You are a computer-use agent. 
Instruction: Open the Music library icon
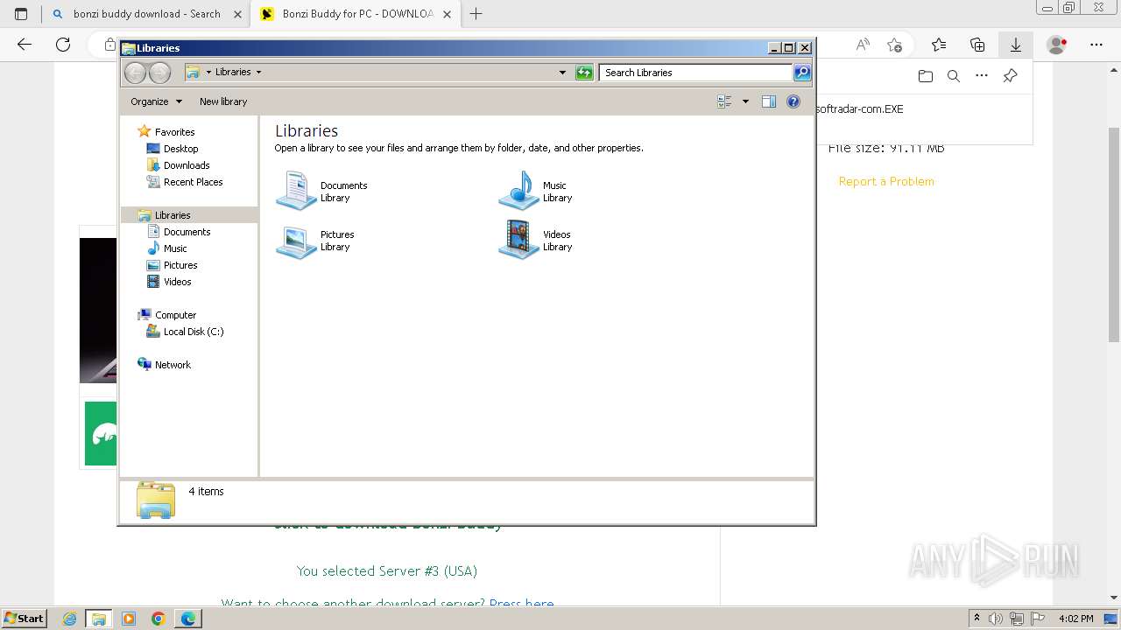coord(518,191)
